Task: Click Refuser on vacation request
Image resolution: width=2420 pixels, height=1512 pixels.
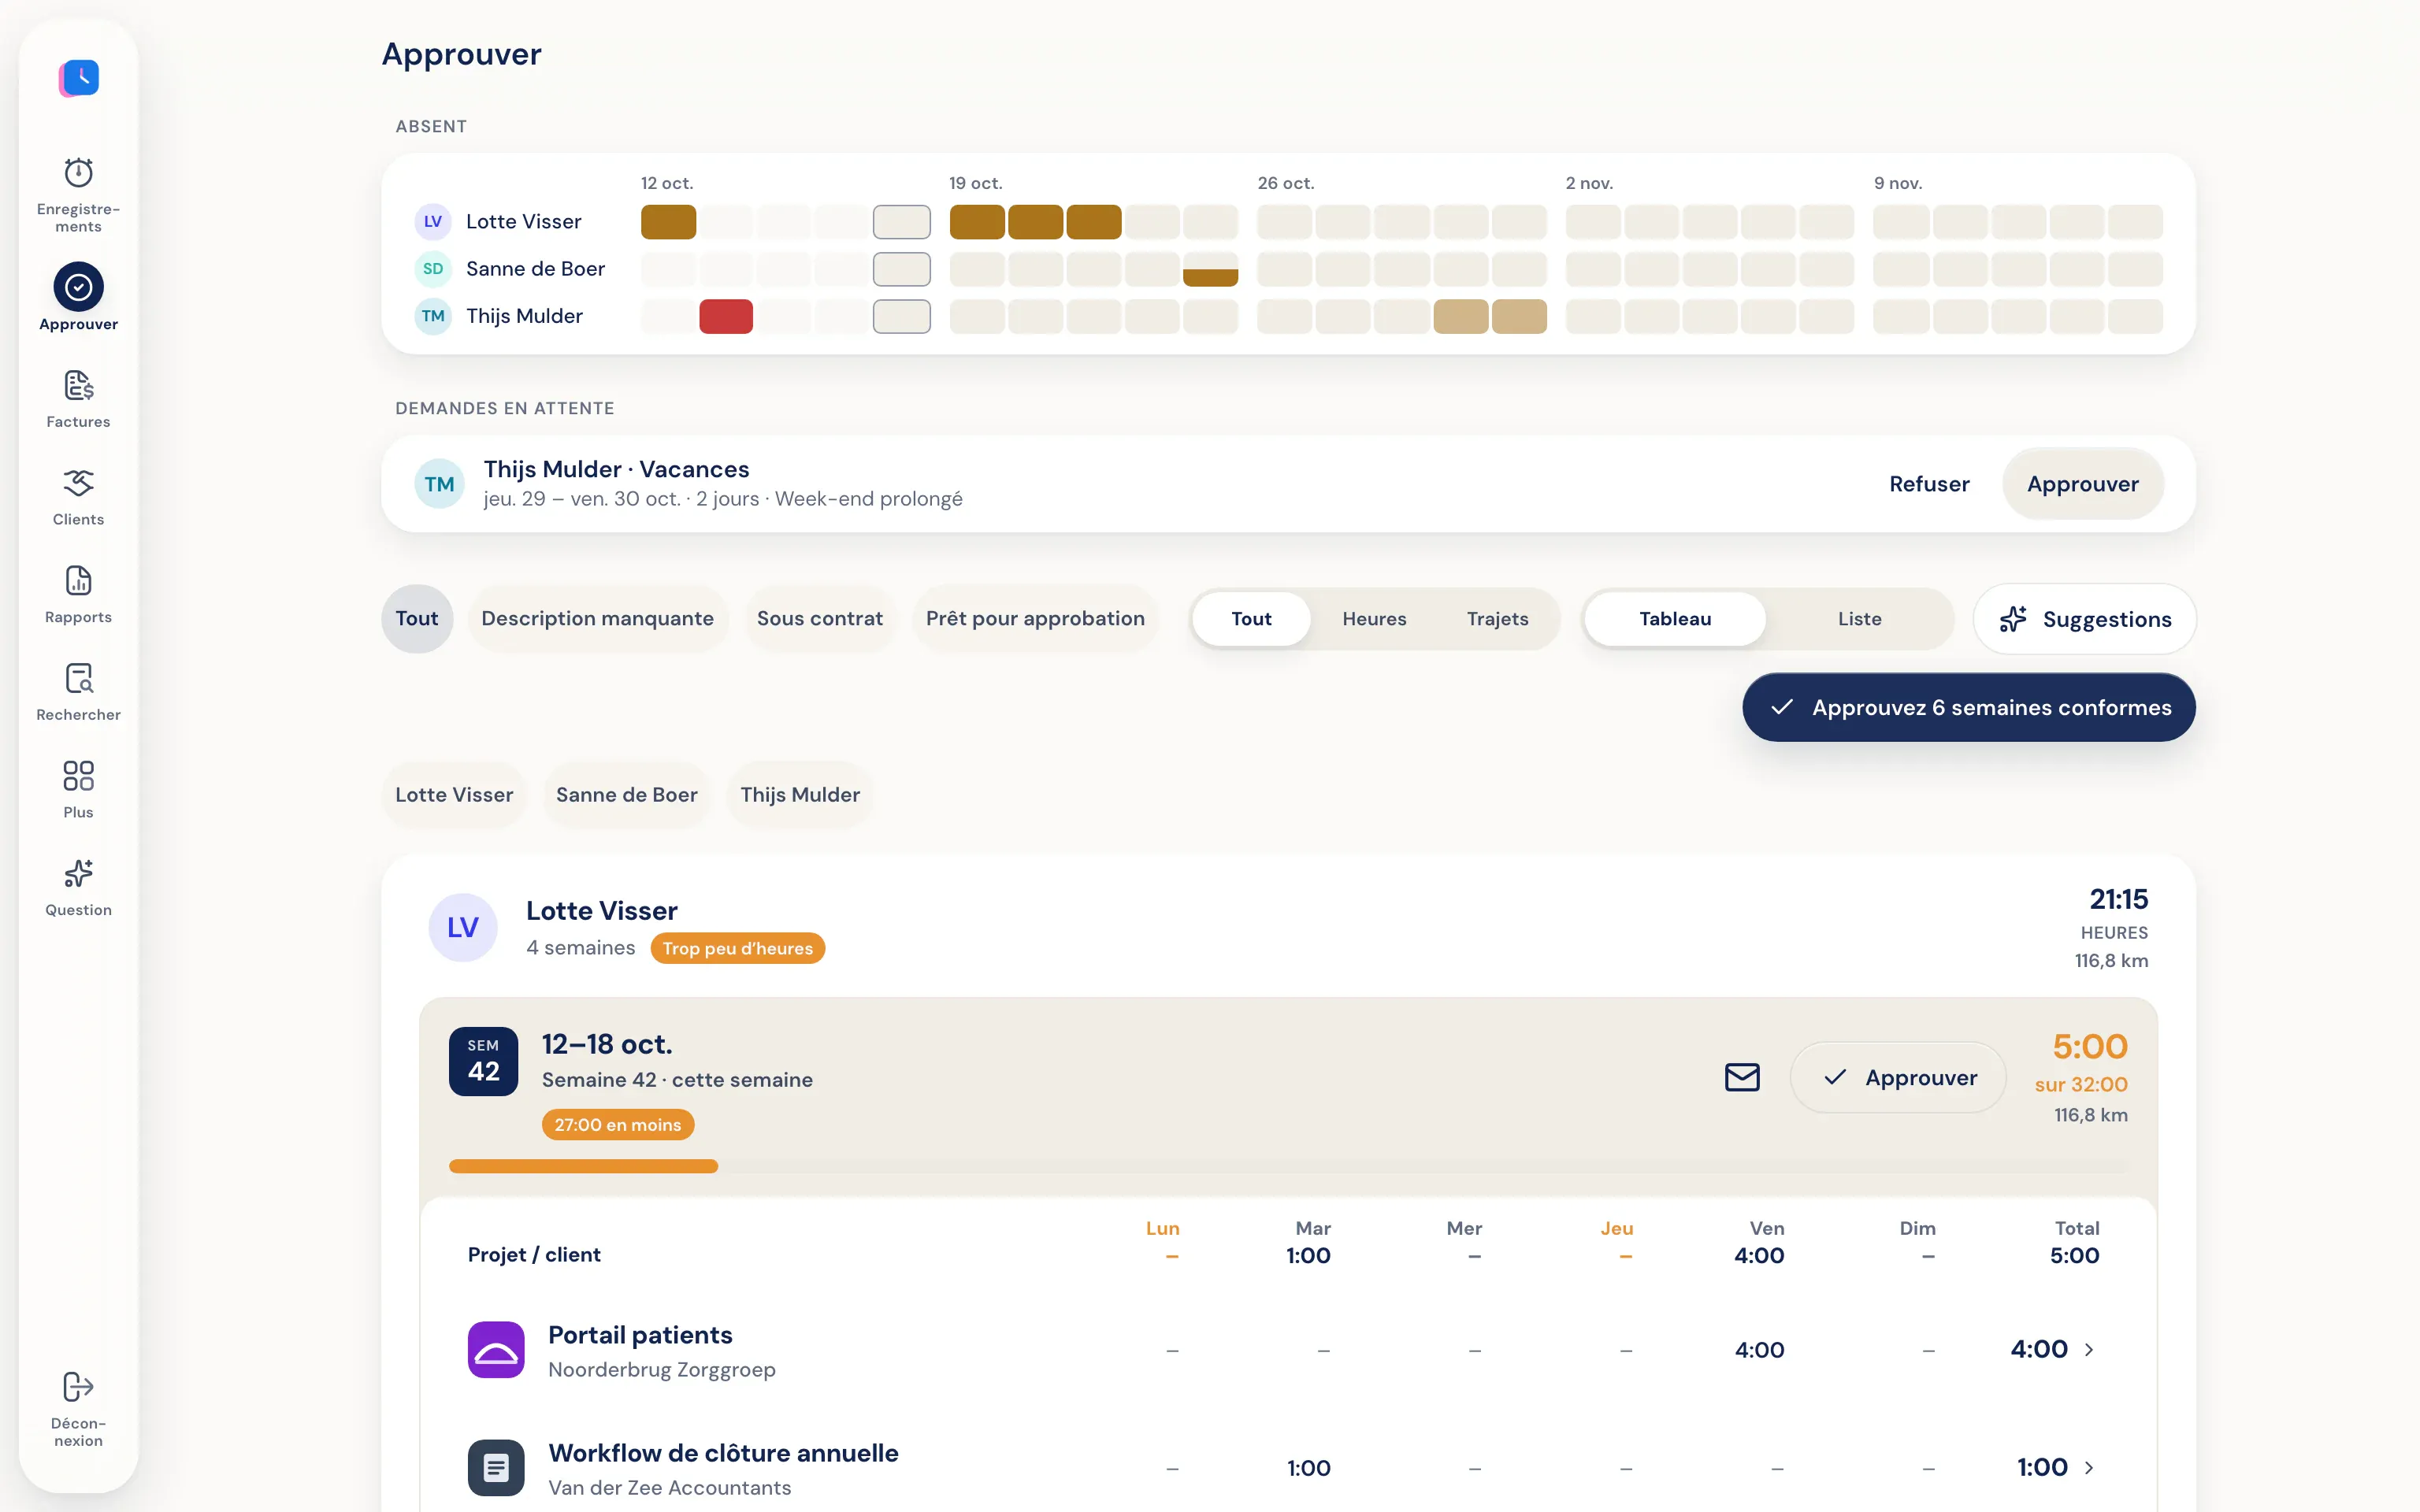Action: pos(1929,484)
